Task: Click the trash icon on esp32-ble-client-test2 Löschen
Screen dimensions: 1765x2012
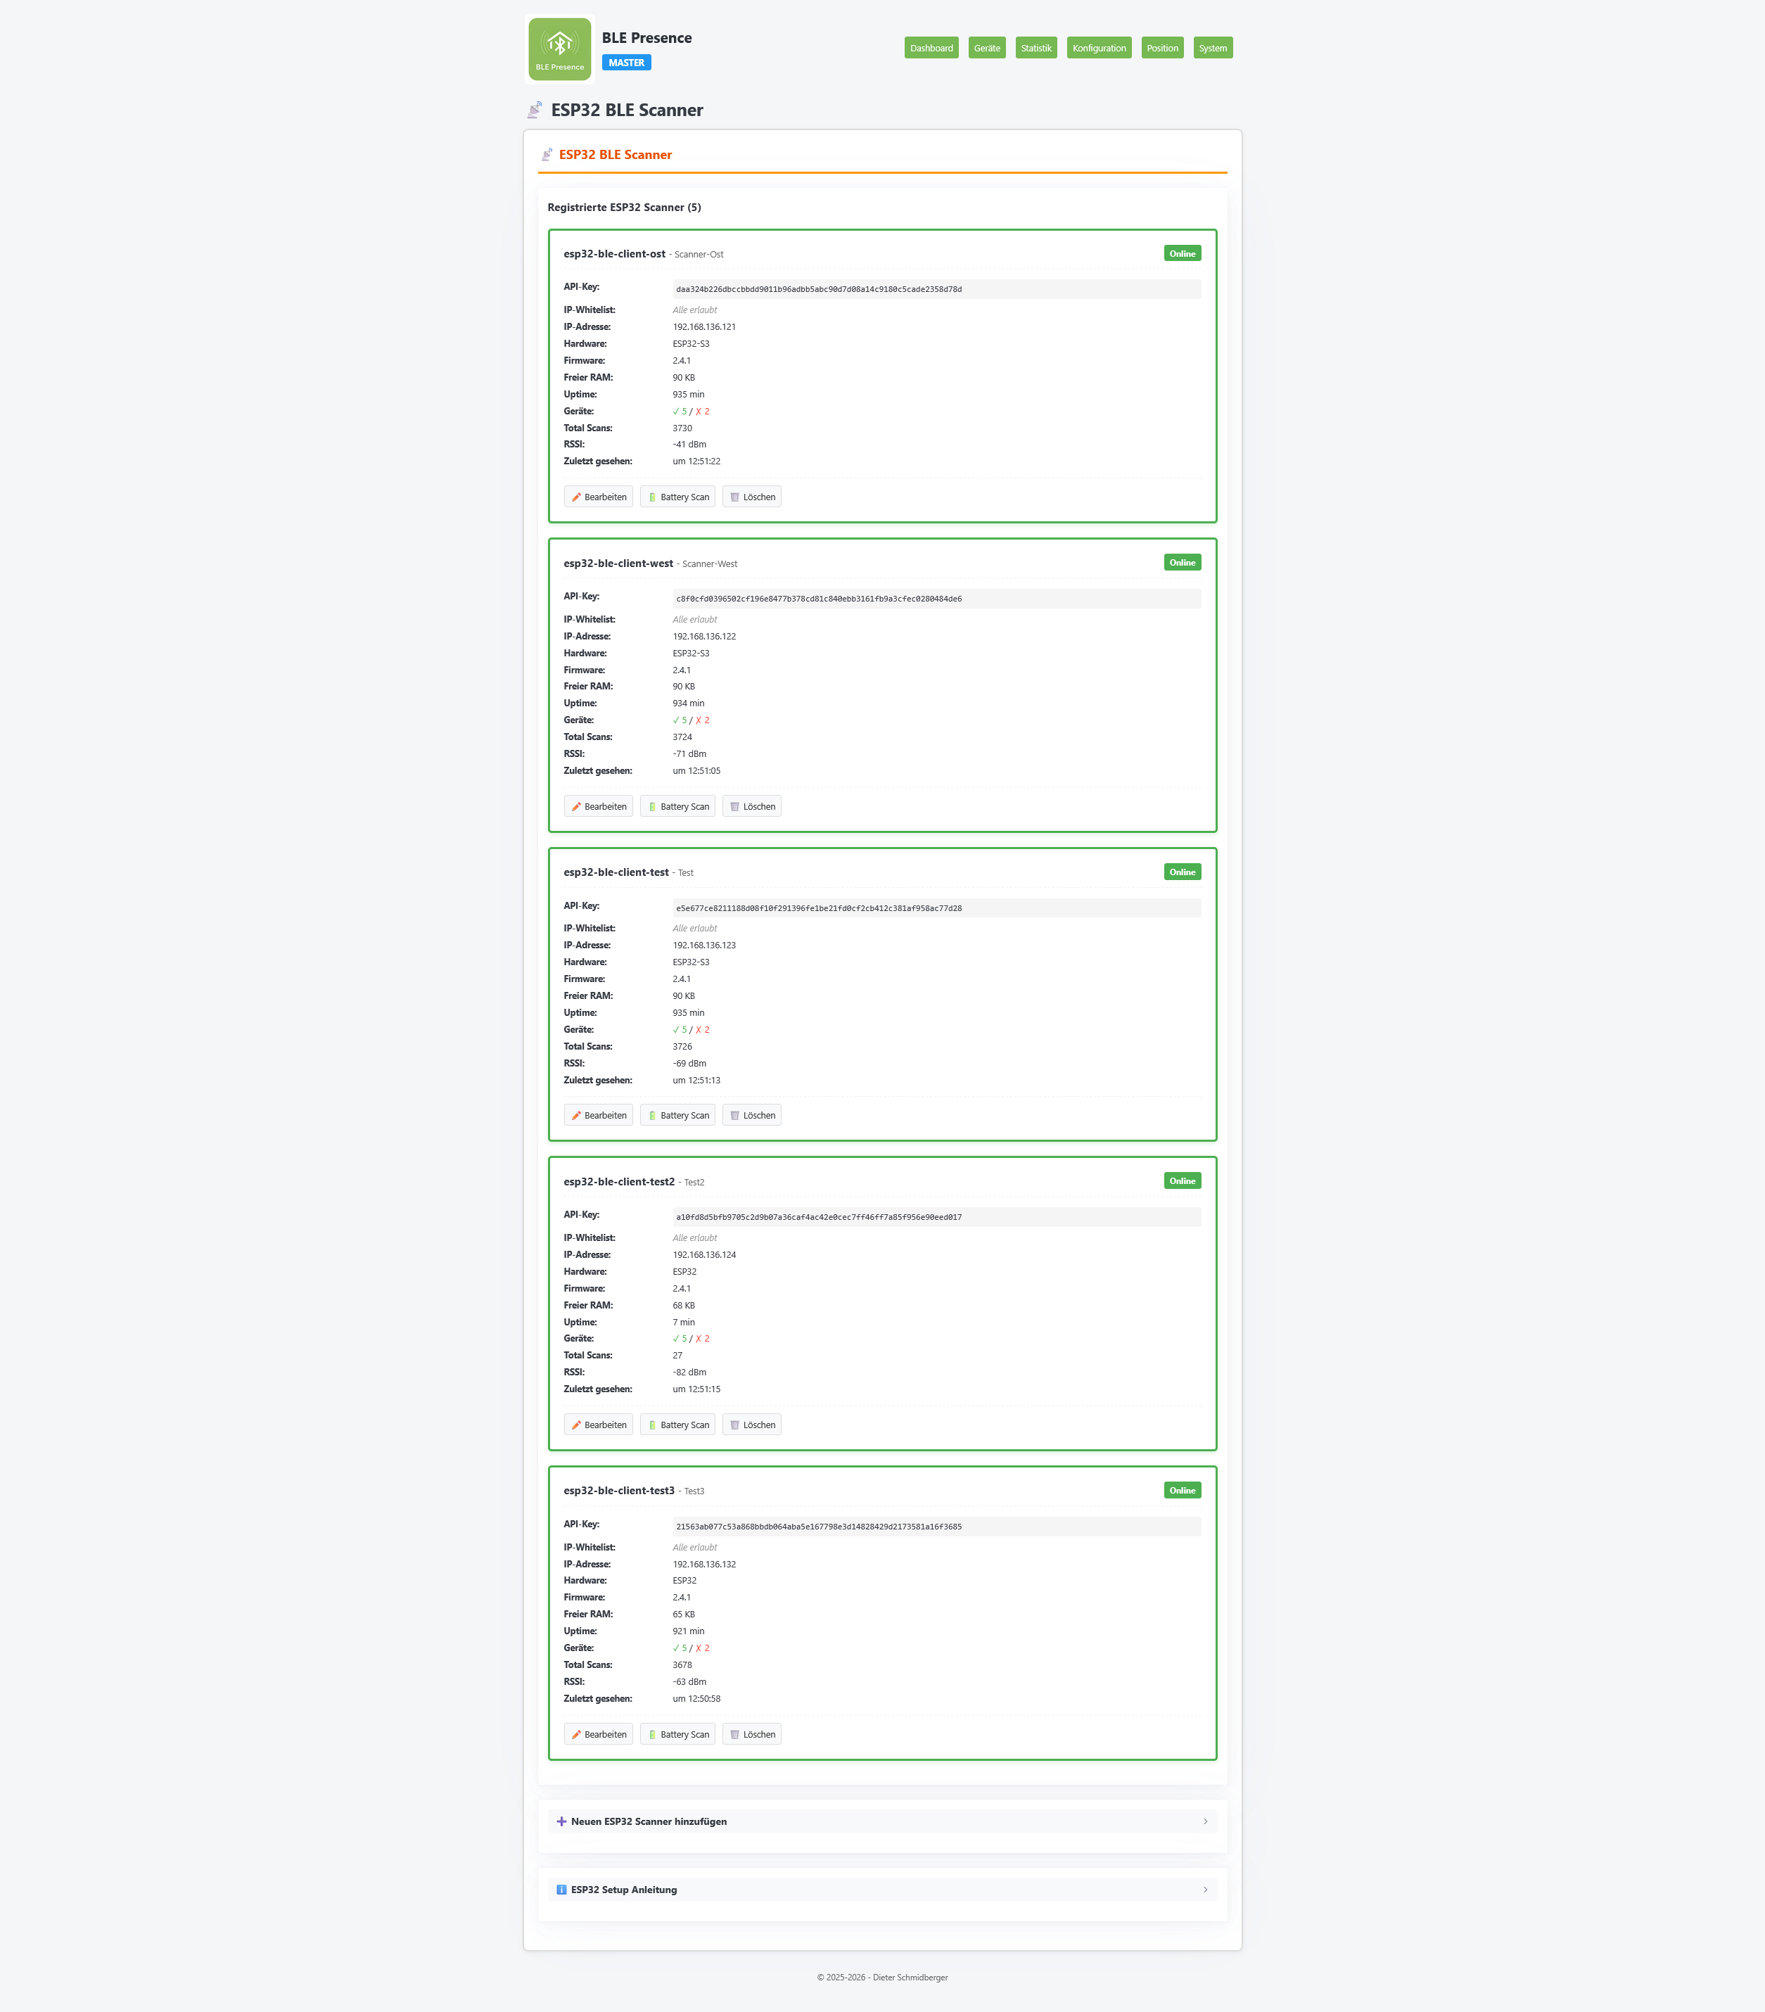Action: click(735, 1425)
